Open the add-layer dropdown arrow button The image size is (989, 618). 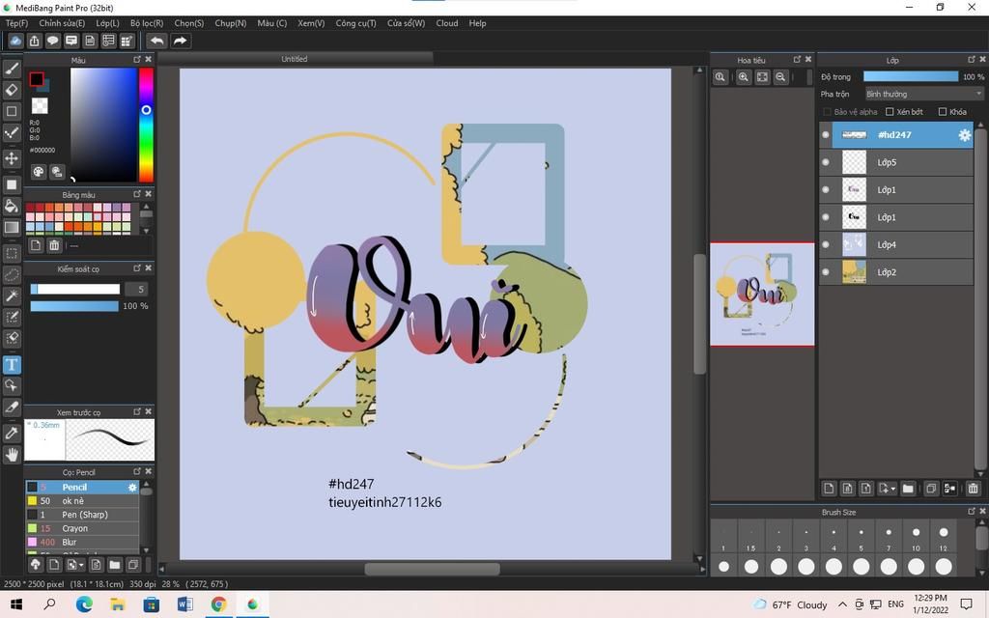coord(887,488)
